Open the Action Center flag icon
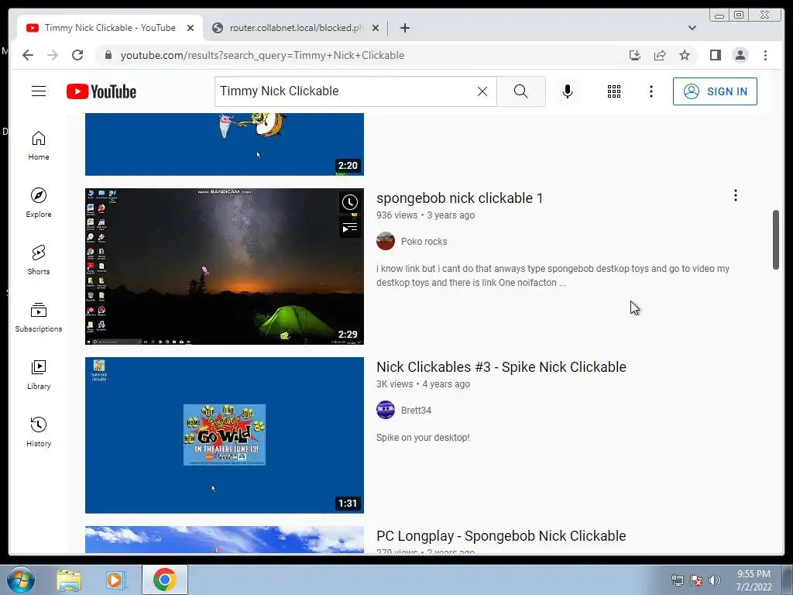This screenshot has width=793, height=595. [696, 580]
